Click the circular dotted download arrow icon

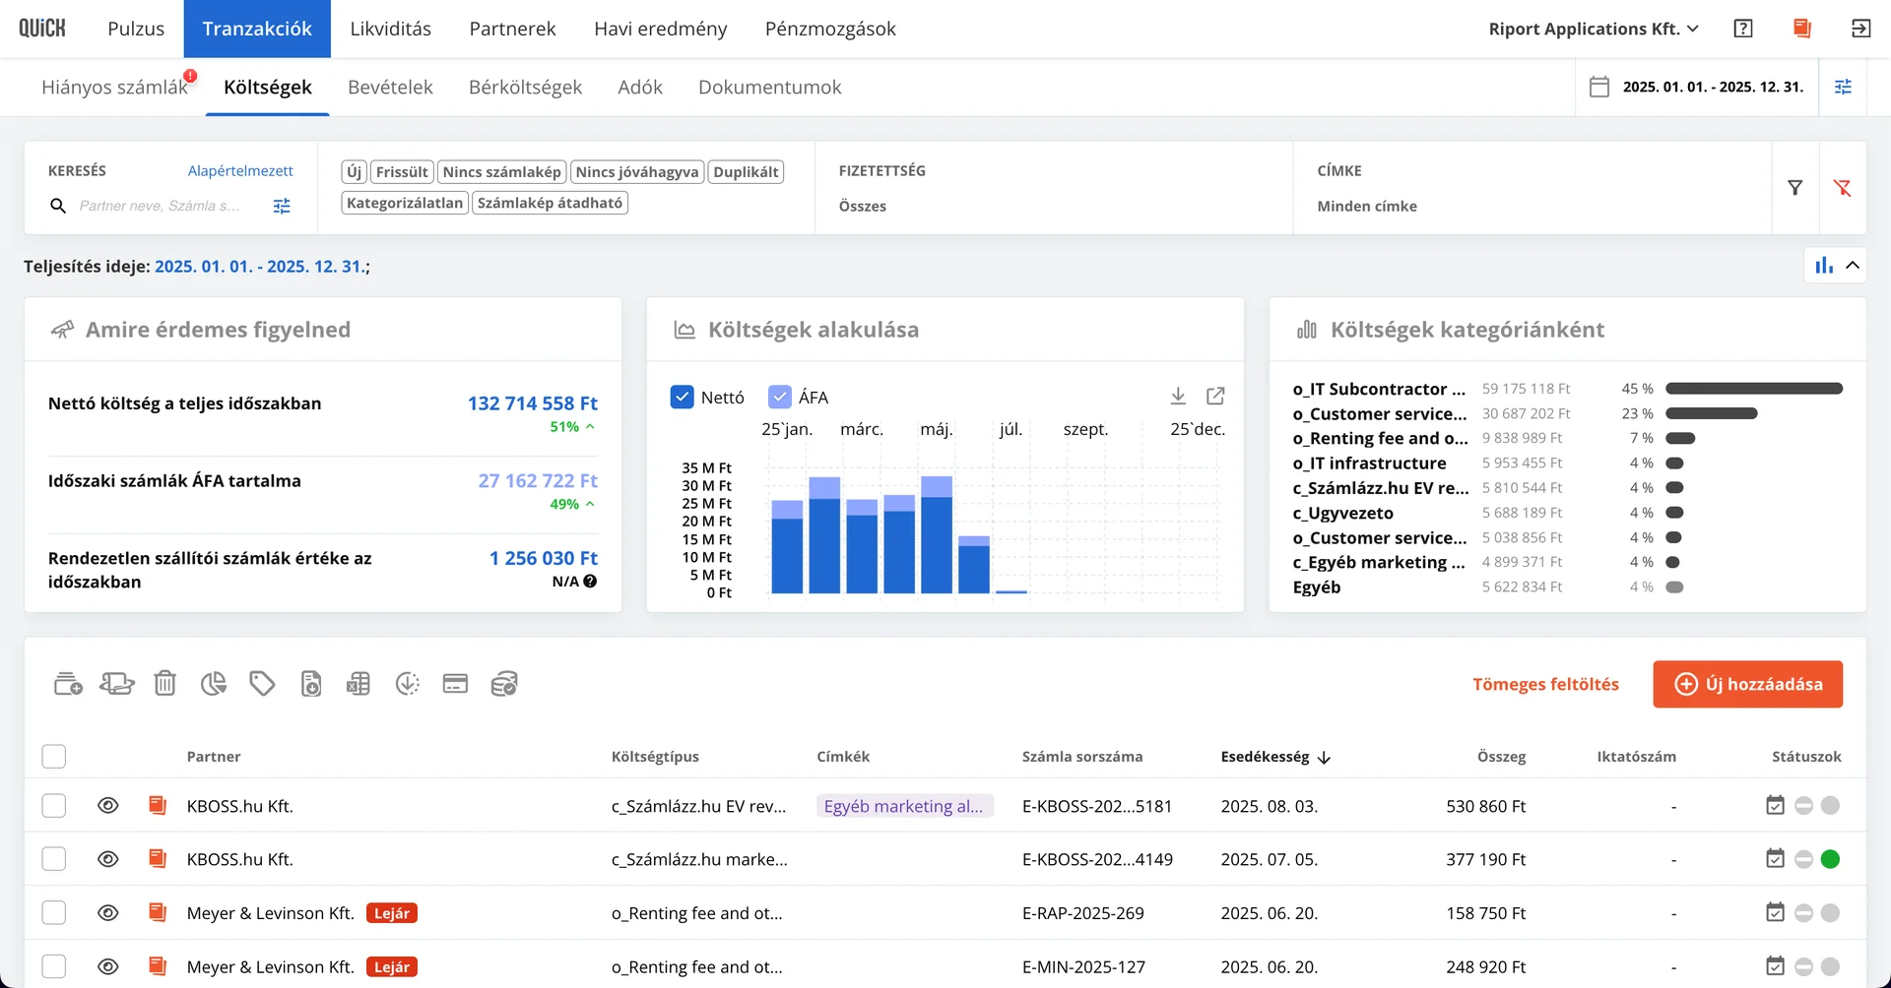point(408,683)
